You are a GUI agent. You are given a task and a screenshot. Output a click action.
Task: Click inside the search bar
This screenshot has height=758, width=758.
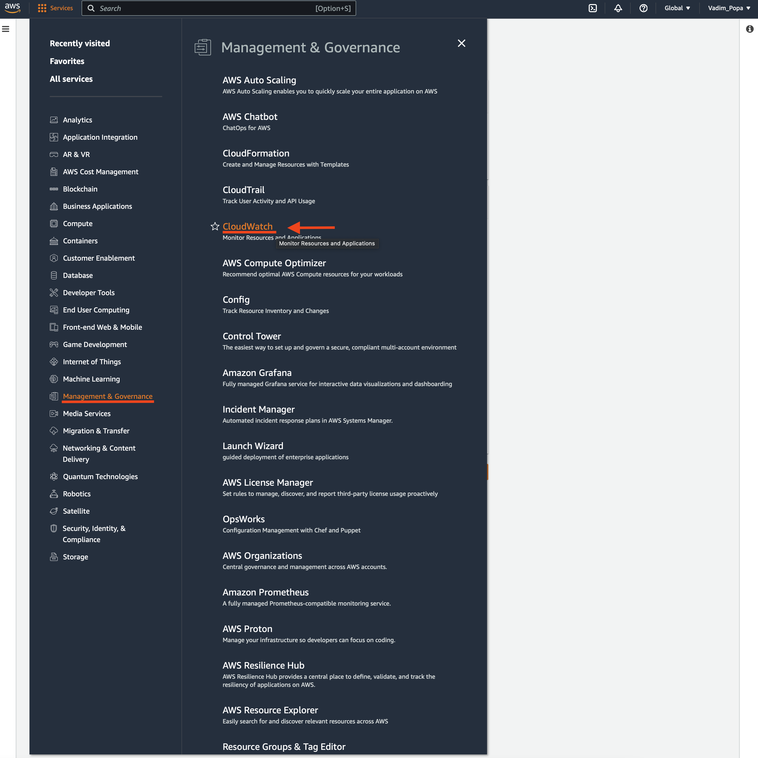point(219,8)
